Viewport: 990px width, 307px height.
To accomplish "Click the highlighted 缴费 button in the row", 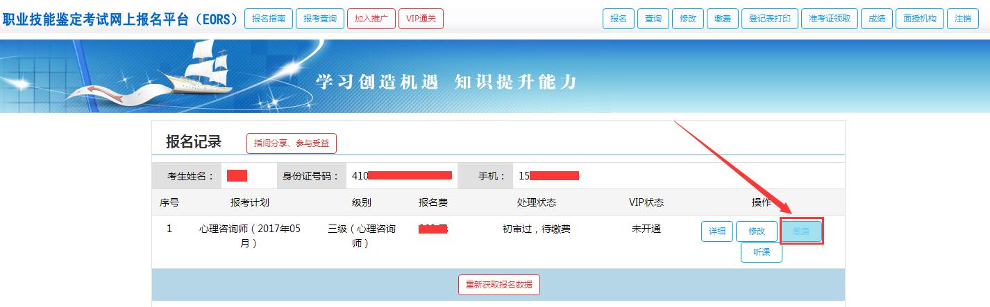I will 801,231.
